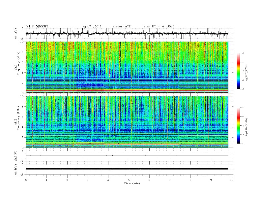Image resolution: width=261 pixels, height=202 pixels.
Task: Click the 'station=ATH' header text
Action: tap(122, 26)
